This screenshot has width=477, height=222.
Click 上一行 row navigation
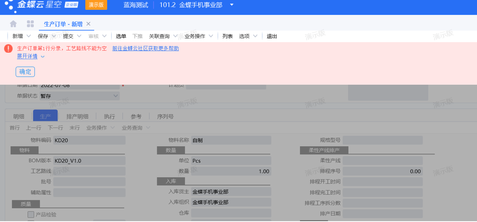pyautogui.click(x=34, y=128)
